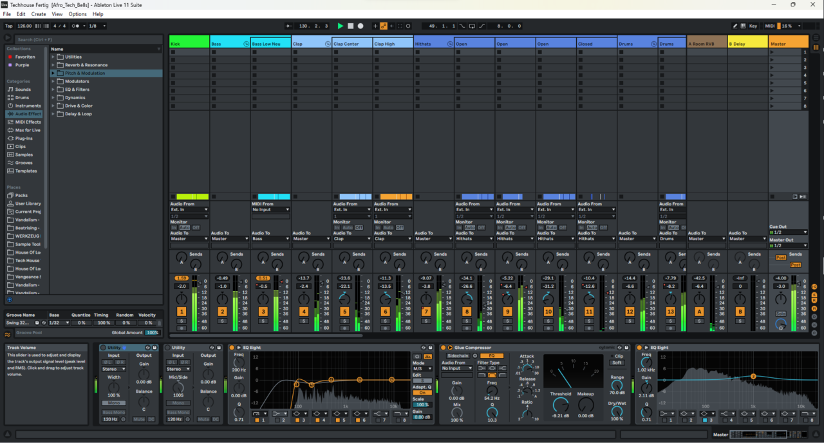This screenshot has width=824, height=443.
Task: Toggle the Kick track activator button
Action: pos(182,312)
